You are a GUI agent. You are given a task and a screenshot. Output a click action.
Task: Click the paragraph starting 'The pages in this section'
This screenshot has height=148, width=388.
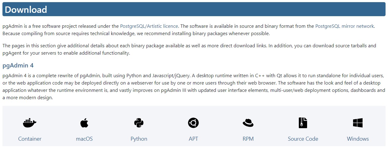[x=189, y=49]
